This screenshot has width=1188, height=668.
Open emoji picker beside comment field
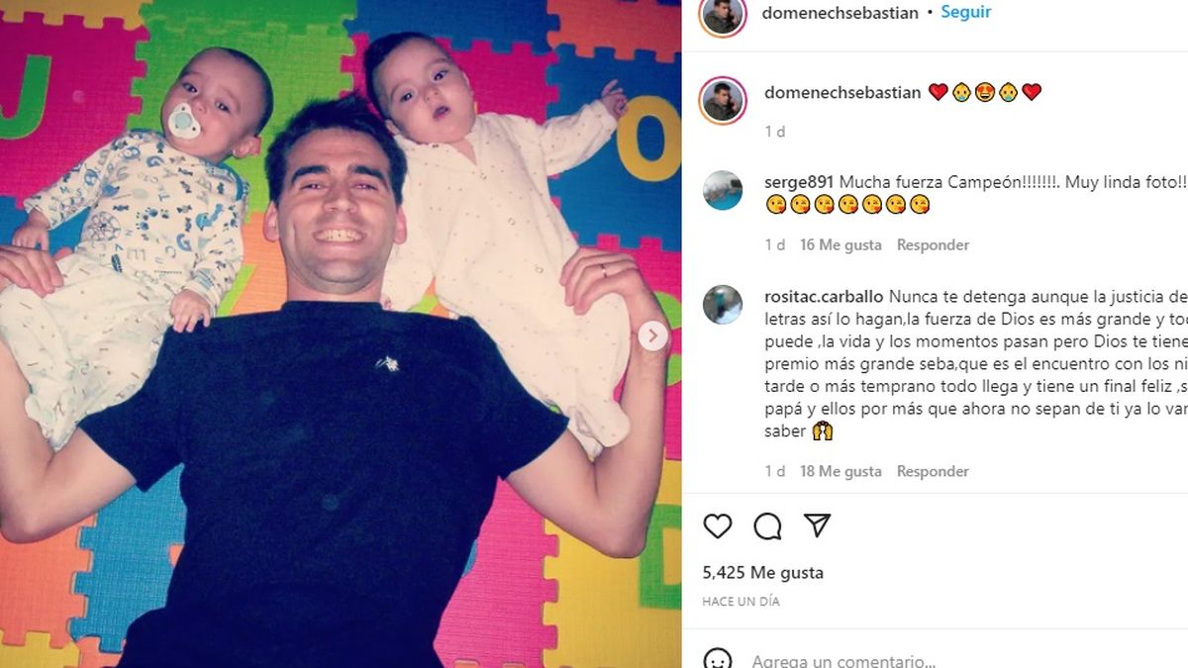tap(718, 660)
